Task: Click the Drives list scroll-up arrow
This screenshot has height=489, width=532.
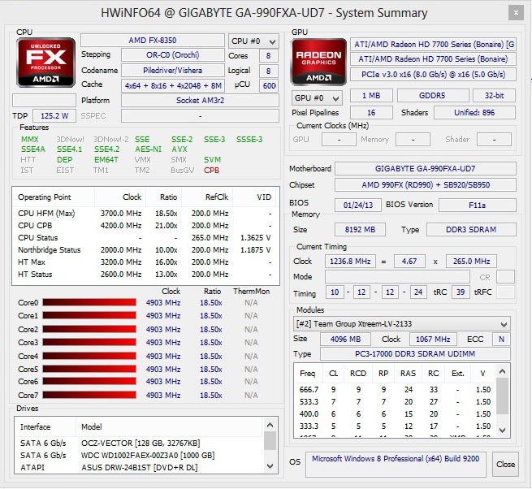Action: pyautogui.click(x=270, y=425)
